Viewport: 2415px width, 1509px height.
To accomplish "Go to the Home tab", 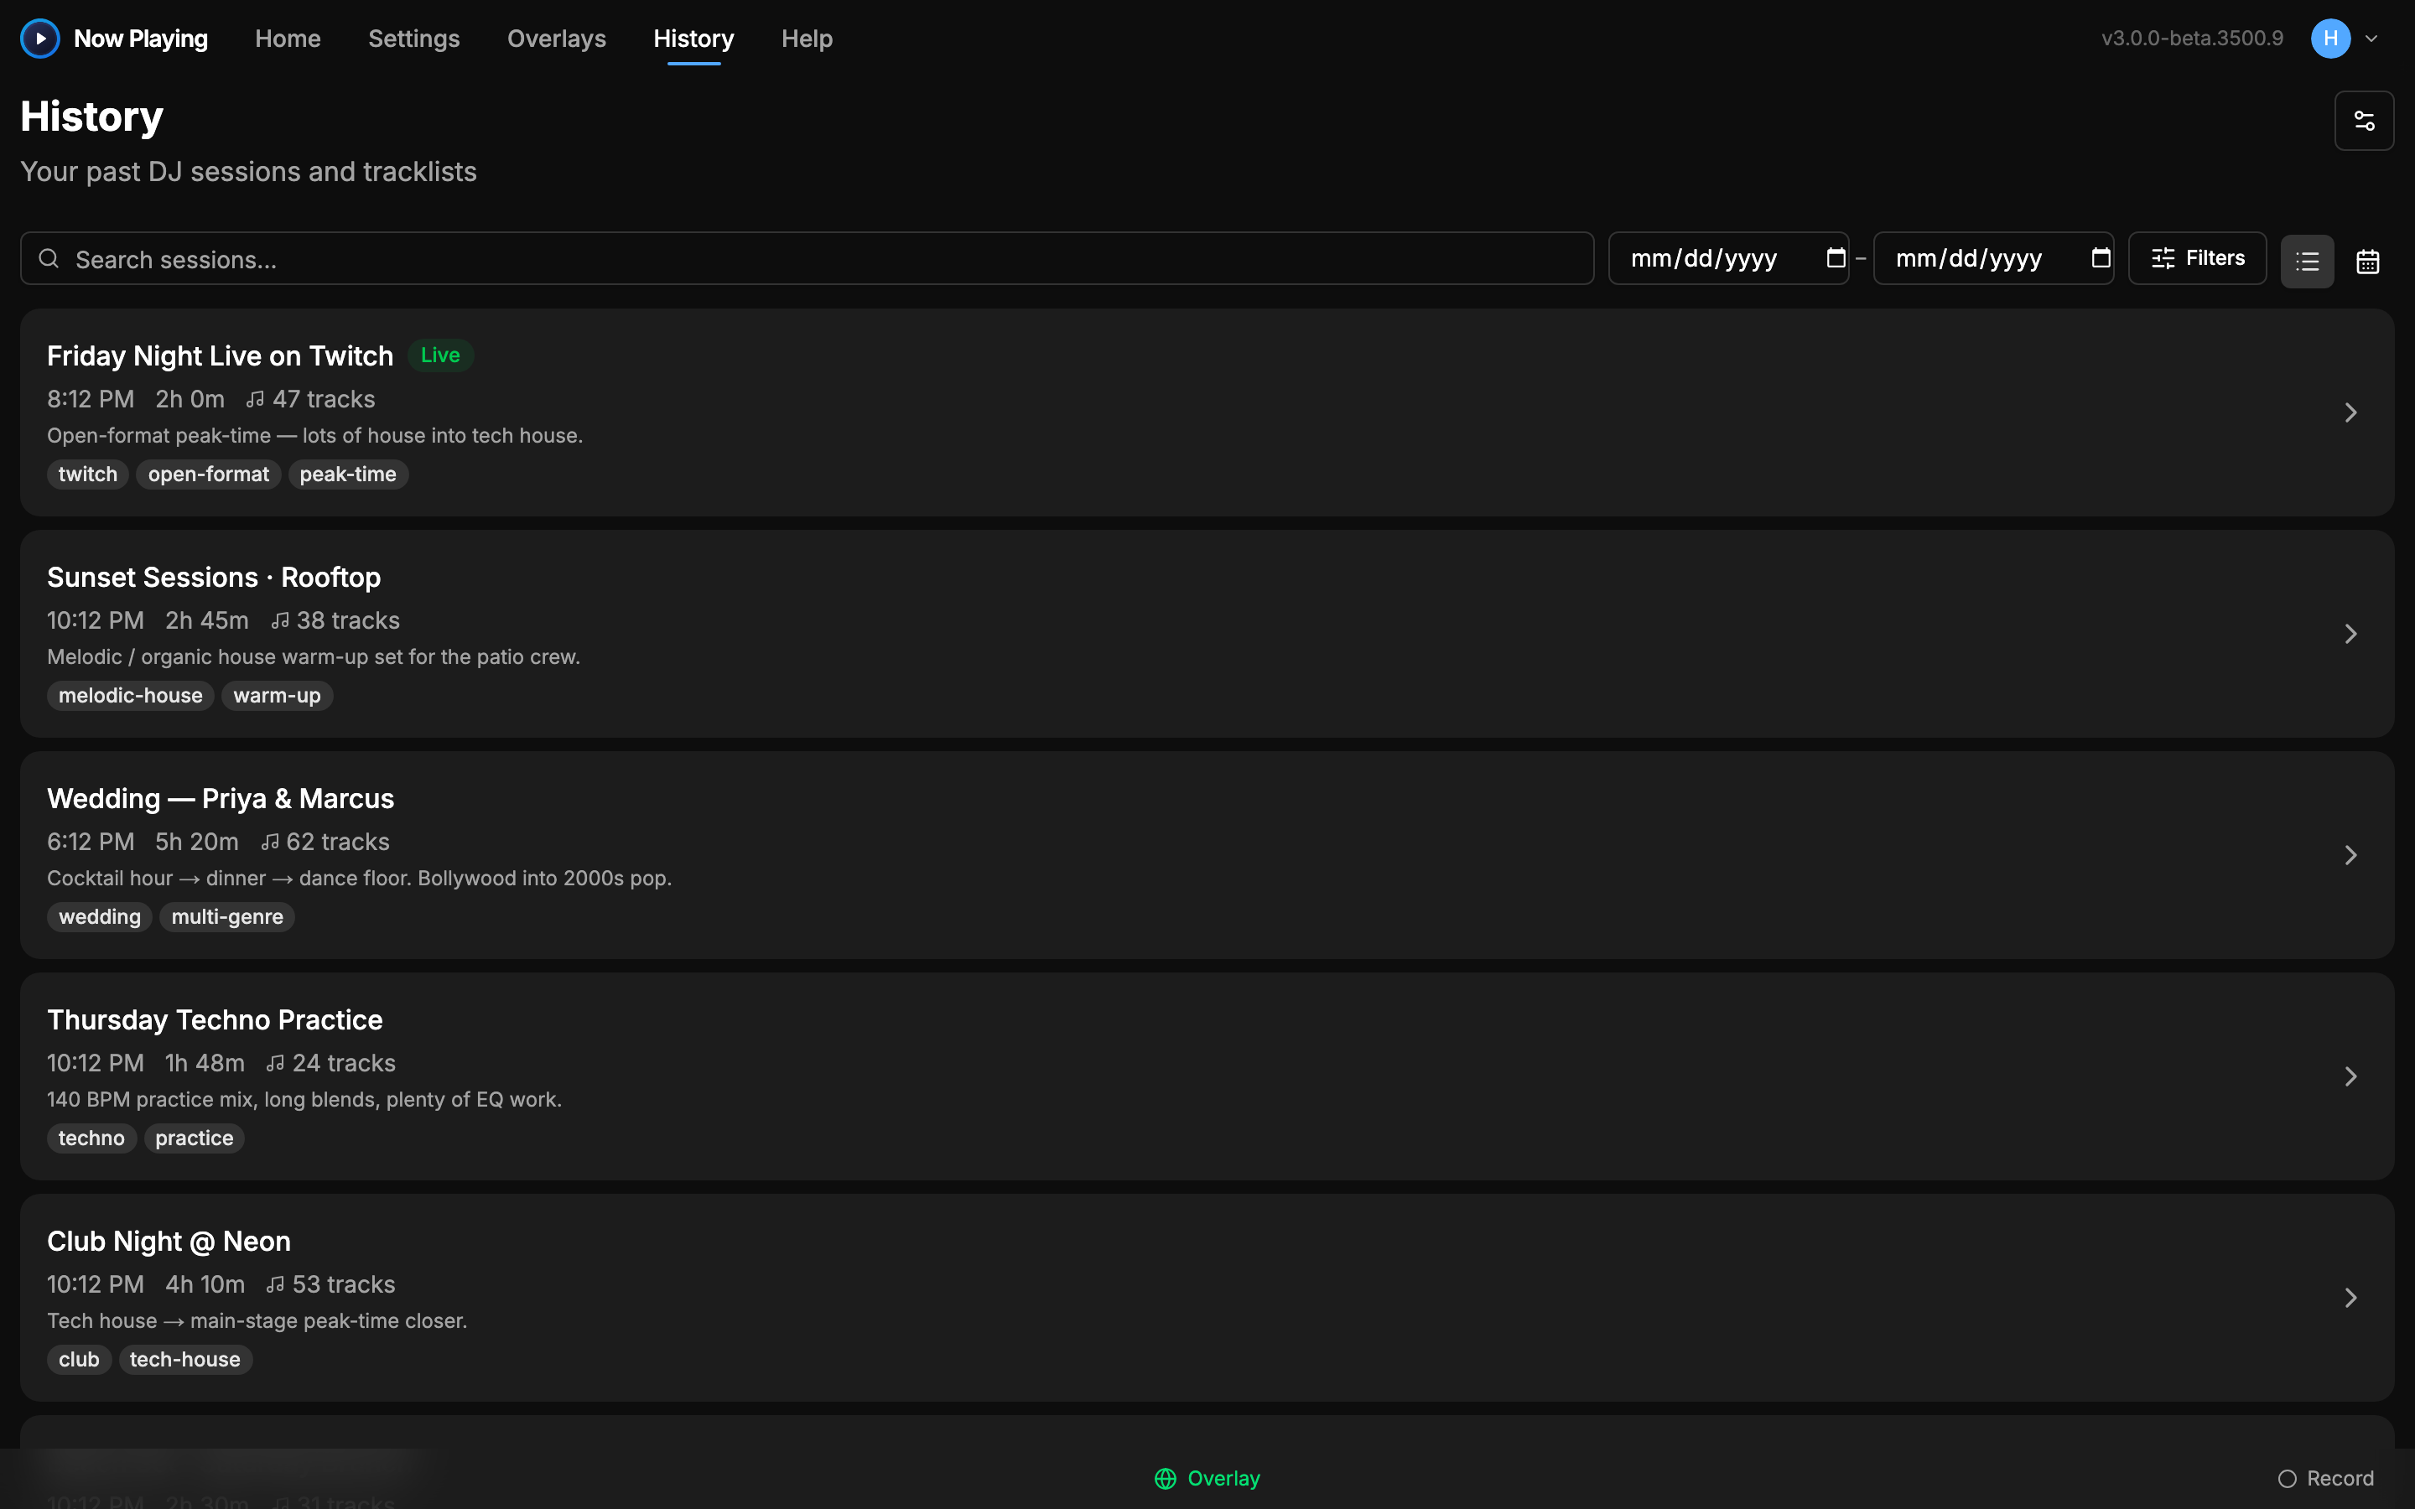I will click(288, 39).
